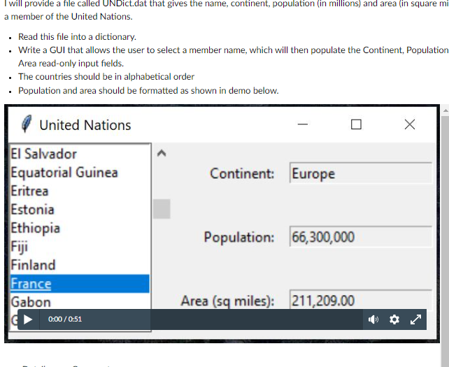
Task: Click the Continent field showing Europe
Action: click(360, 173)
